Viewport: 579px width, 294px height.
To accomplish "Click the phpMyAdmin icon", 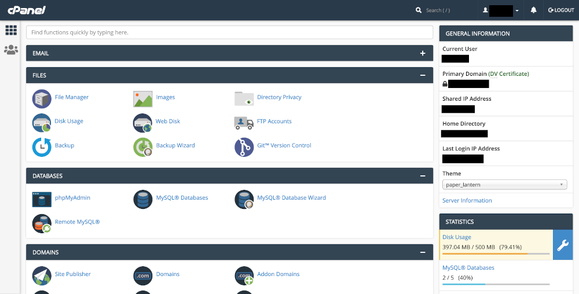I will 42,199.
